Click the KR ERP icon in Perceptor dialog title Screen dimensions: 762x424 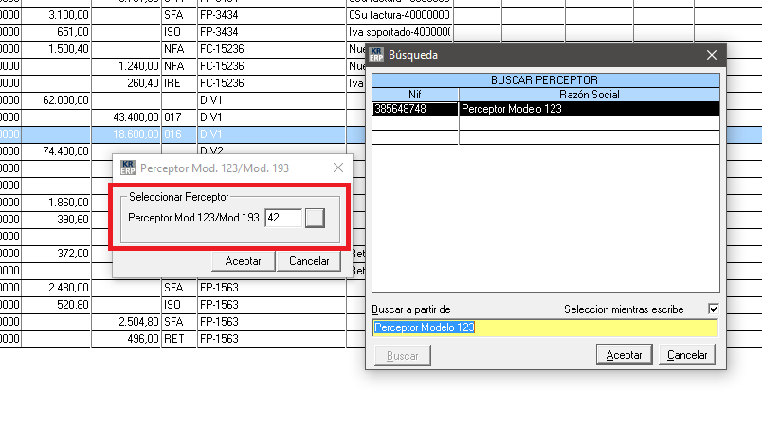coord(128,168)
